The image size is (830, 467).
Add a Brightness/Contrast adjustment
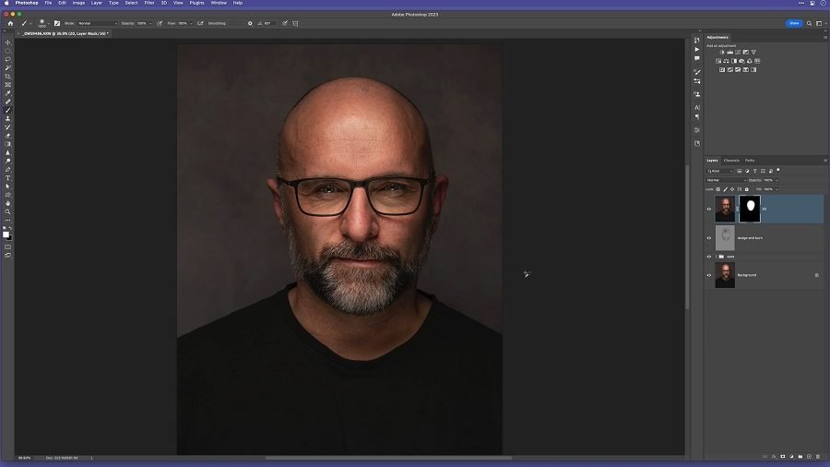tap(722, 53)
